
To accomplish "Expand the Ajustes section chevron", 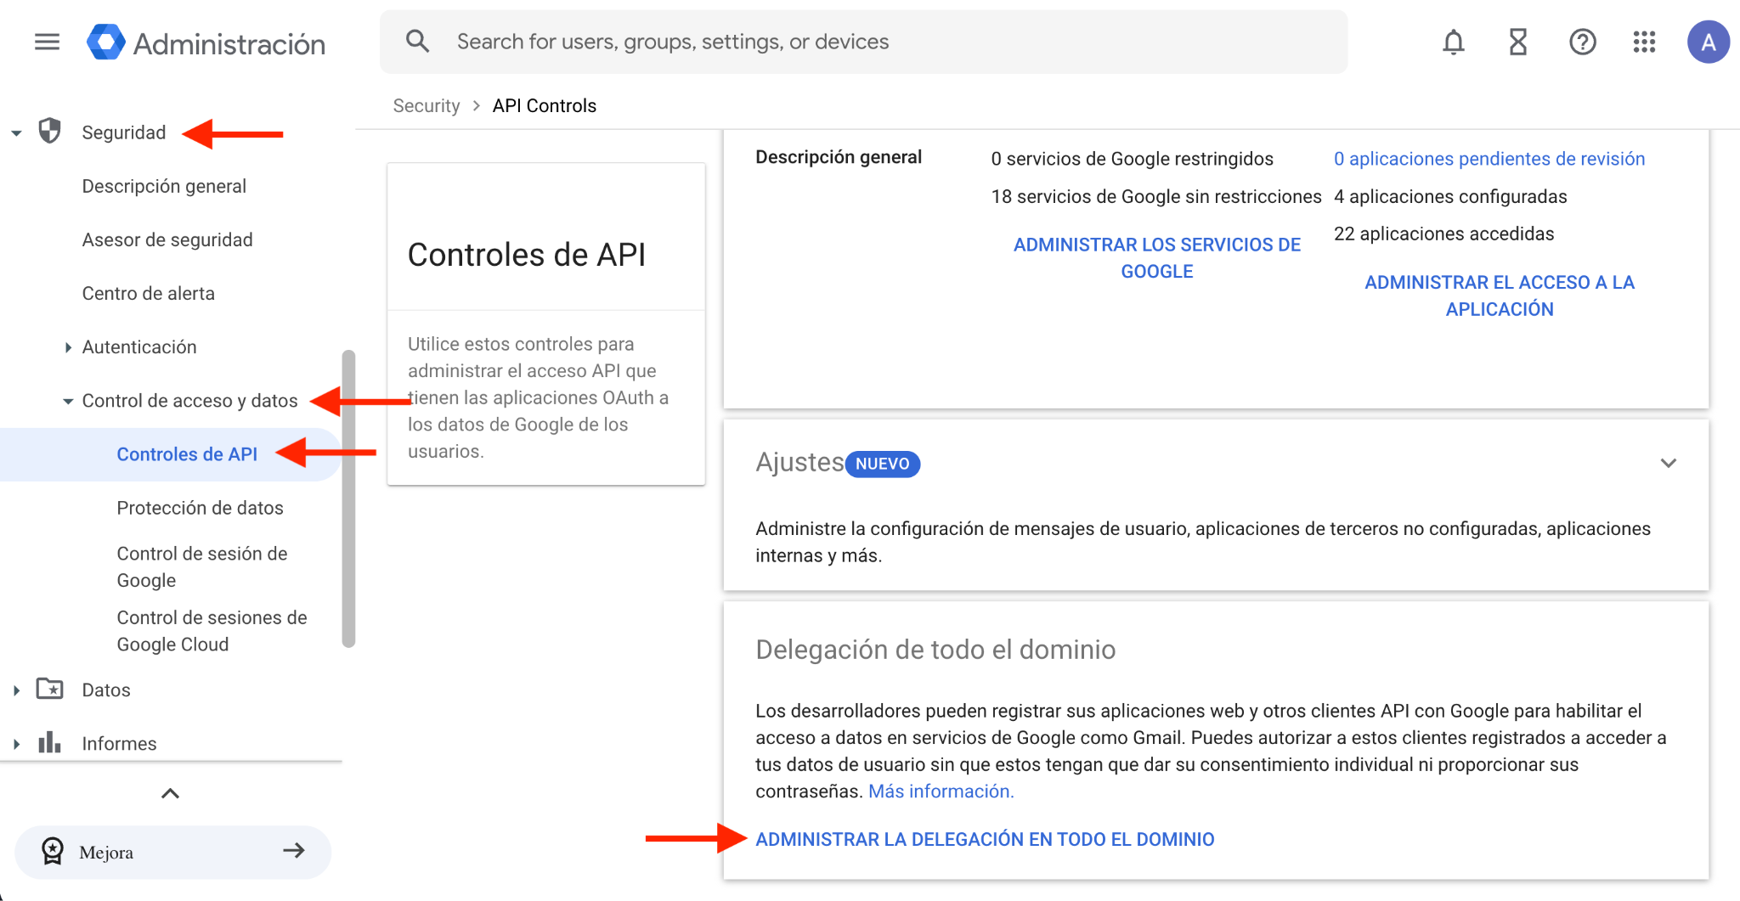I will [x=1668, y=463].
